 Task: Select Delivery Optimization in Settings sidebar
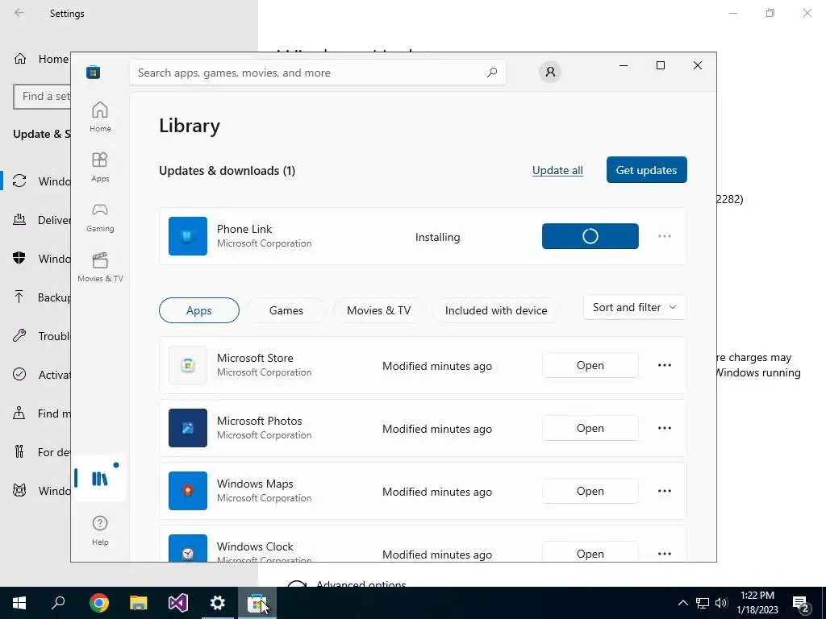point(41,220)
